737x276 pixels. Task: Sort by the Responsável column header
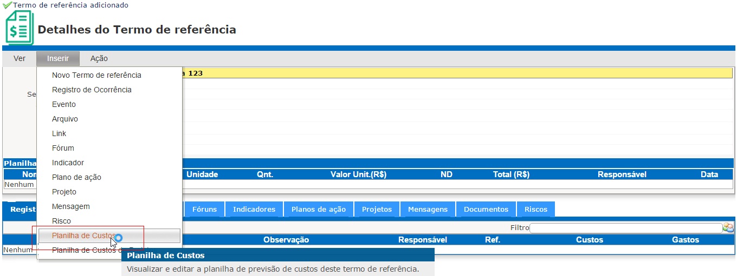[422, 240]
